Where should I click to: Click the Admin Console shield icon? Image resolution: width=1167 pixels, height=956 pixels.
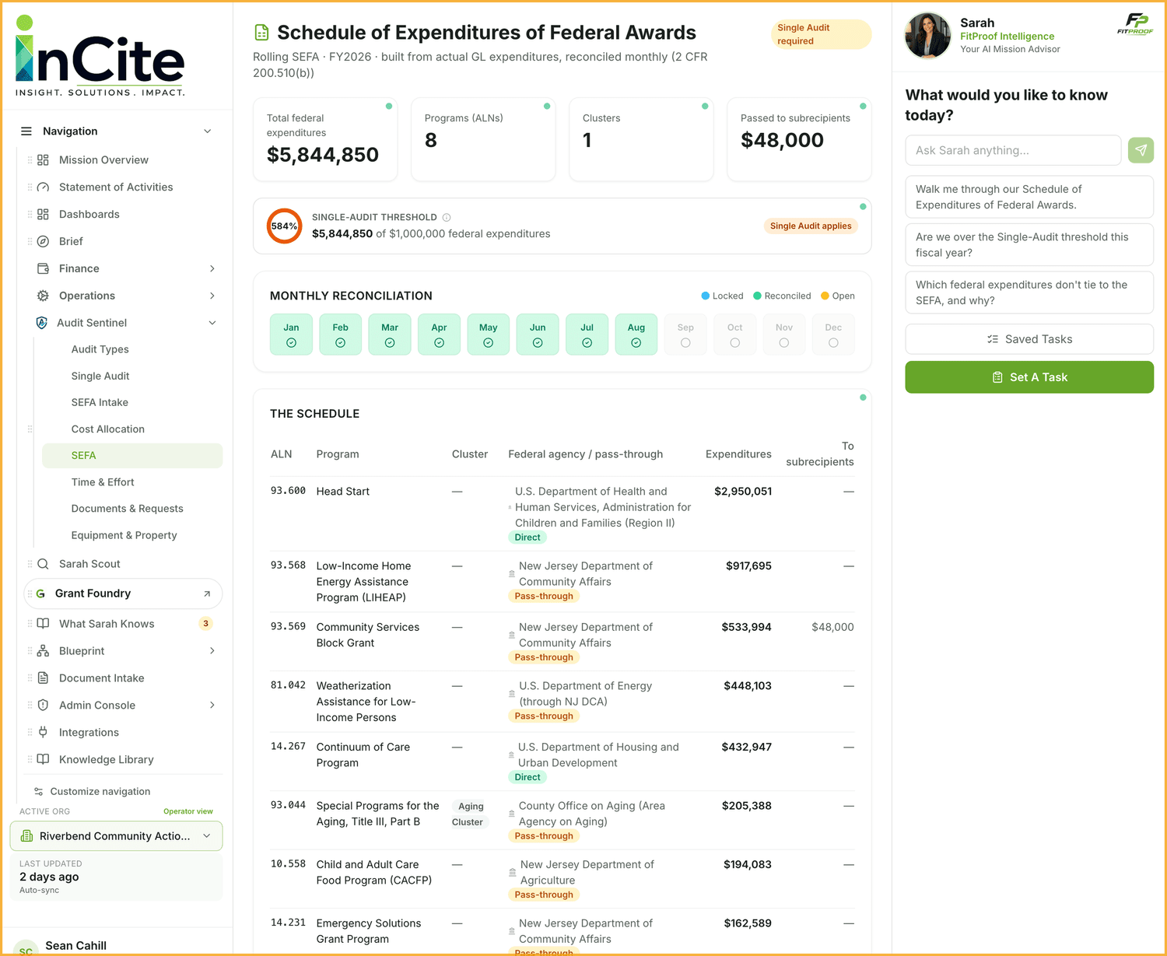(x=43, y=706)
